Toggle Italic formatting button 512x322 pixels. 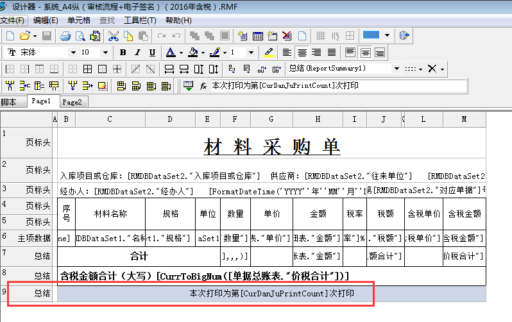(137, 53)
